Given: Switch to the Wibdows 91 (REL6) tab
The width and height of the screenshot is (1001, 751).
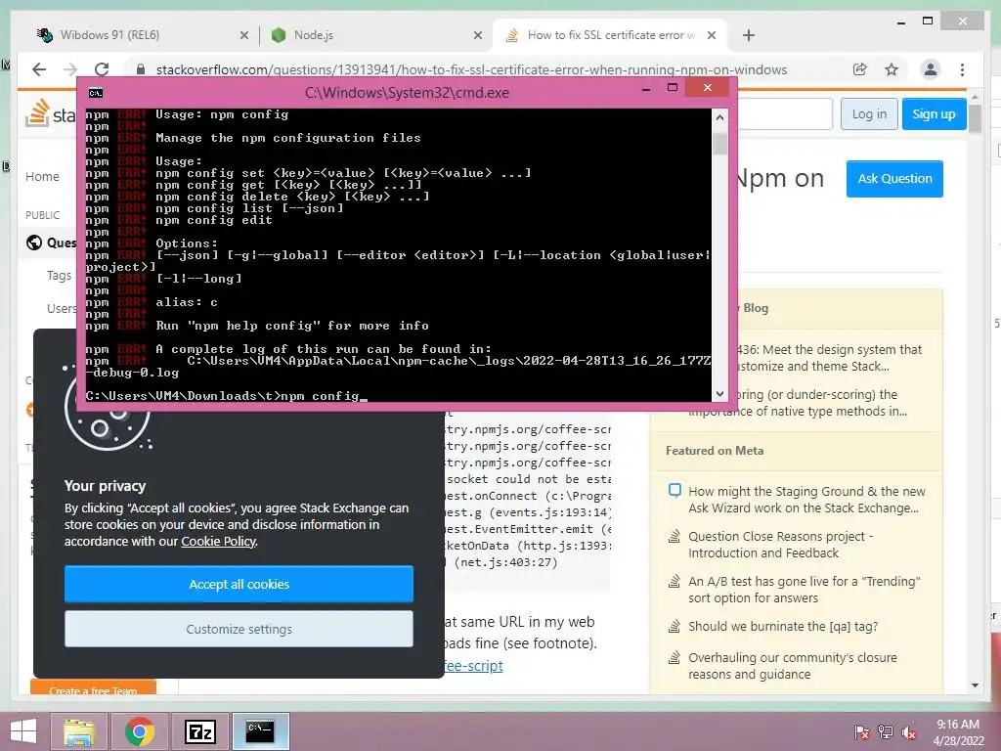Looking at the screenshot, I should tap(142, 35).
